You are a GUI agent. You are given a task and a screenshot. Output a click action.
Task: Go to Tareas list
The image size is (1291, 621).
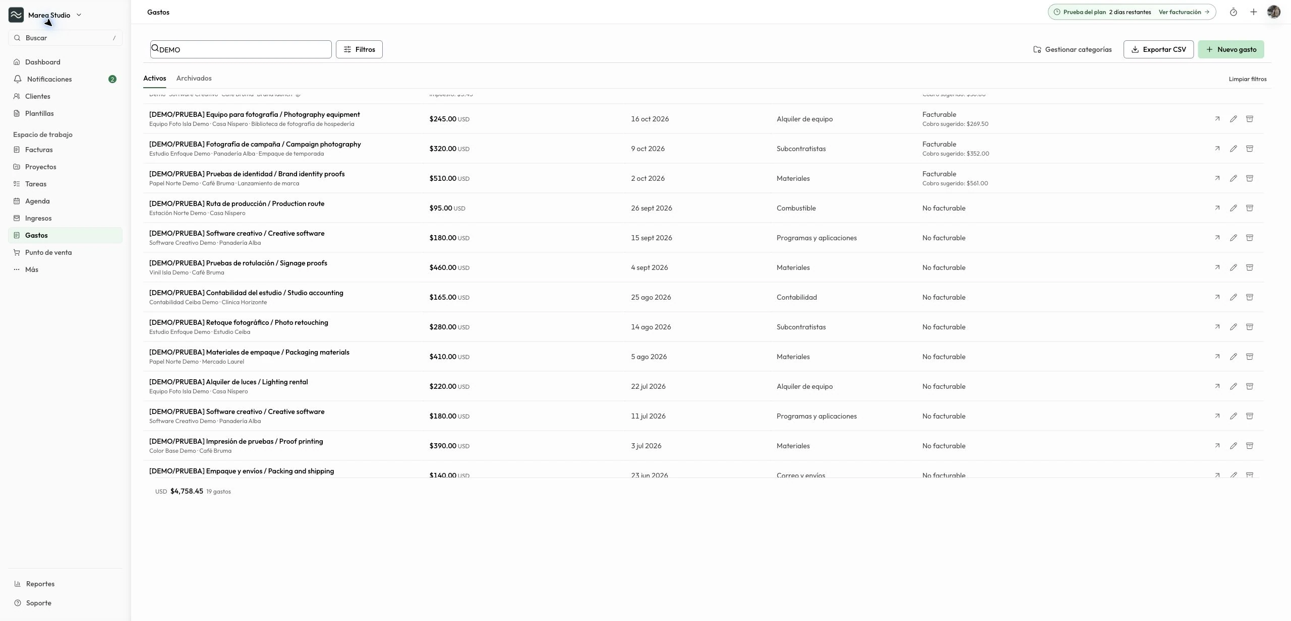tap(65, 184)
